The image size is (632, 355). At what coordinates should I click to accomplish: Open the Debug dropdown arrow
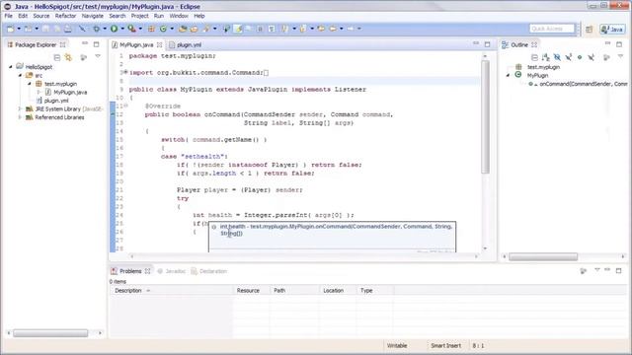click(x=105, y=29)
